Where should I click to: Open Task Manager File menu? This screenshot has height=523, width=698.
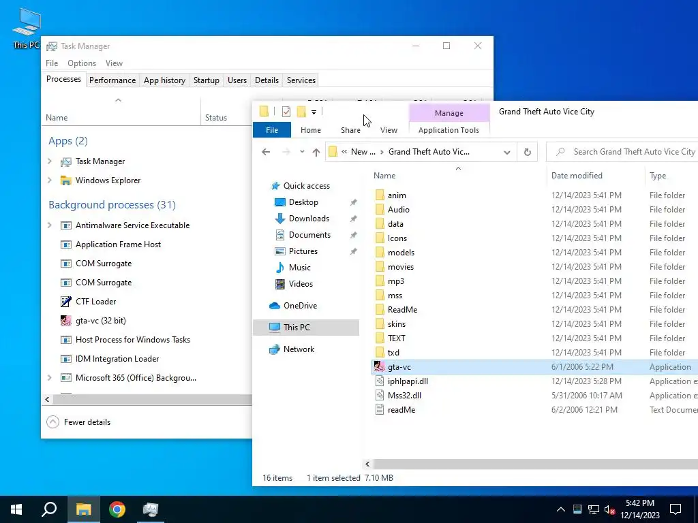pos(52,63)
